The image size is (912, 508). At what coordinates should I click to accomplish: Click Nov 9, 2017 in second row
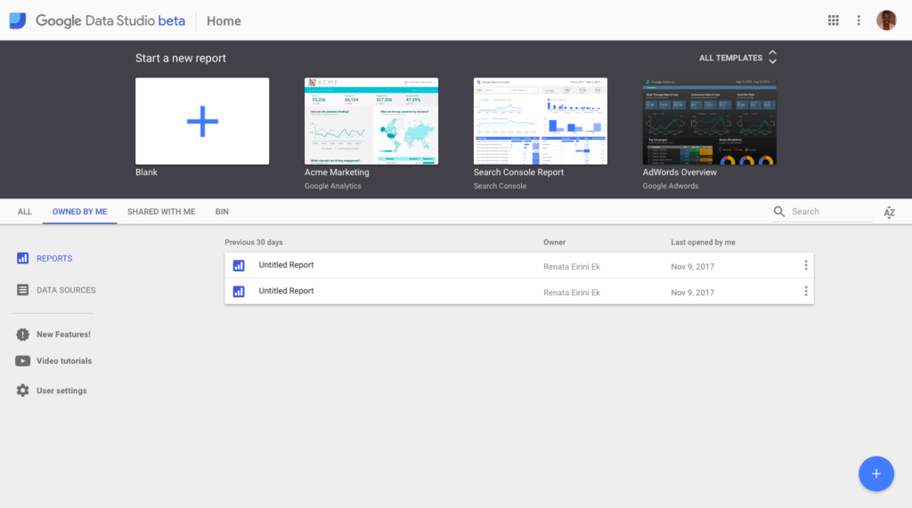pos(692,293)
